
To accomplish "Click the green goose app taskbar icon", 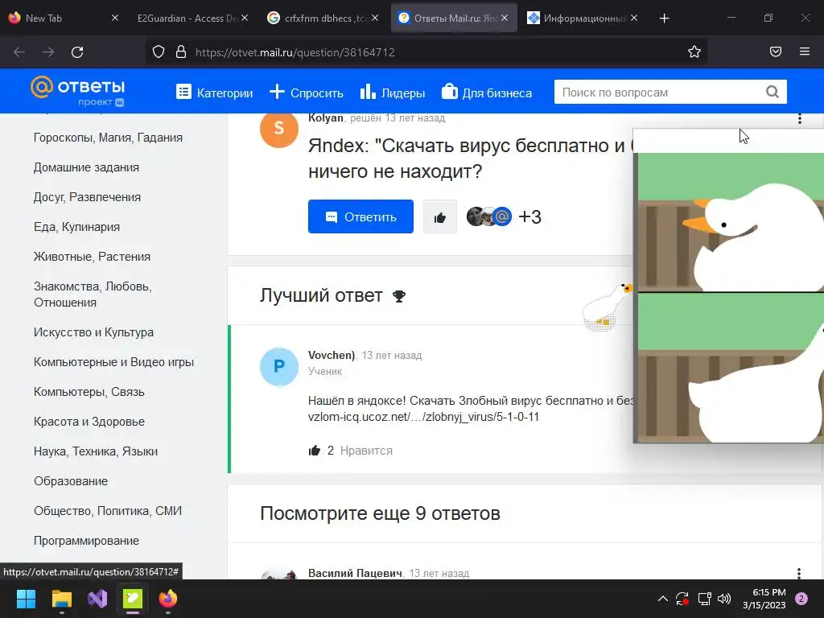I will [x=133, y=599].
